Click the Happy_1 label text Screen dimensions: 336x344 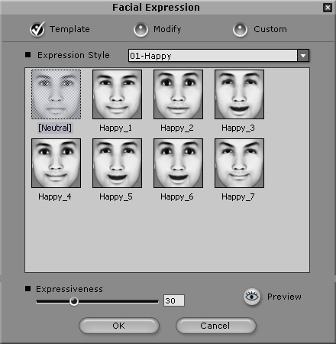point(116,128)
